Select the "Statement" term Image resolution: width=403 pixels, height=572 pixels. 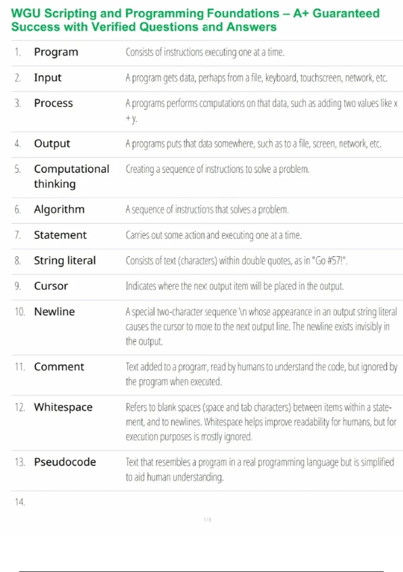[x=60, y=235]
